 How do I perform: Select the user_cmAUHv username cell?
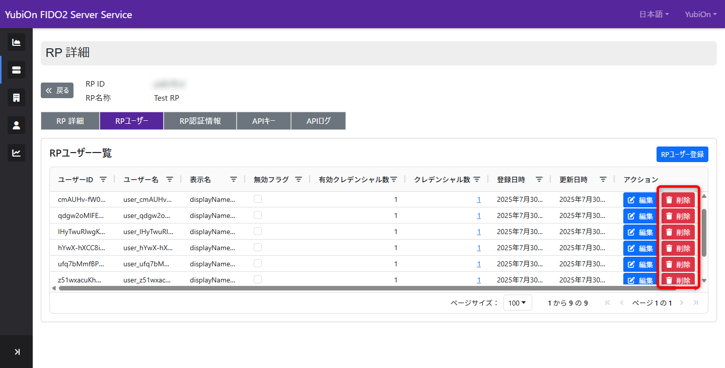coord(148,199)
